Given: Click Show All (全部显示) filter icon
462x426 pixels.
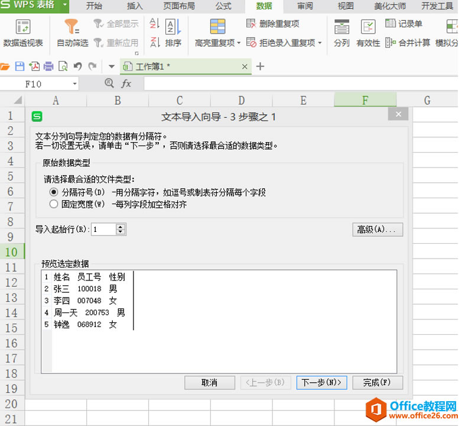Looking at the screenshot, I should (99, 24).
